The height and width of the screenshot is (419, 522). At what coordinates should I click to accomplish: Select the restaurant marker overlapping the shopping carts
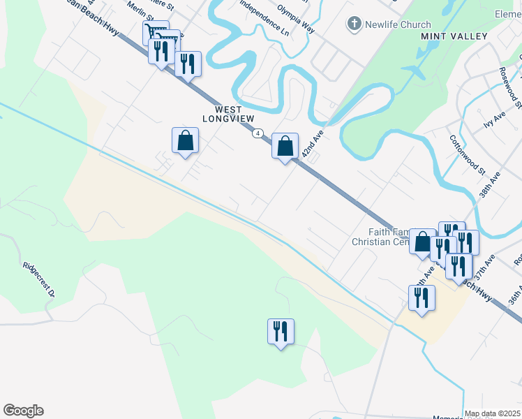[x=161, y=54]
